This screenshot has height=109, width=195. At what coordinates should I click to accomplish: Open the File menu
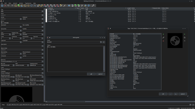[2, 3]
